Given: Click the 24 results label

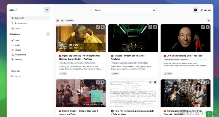Looking at the screenshot, I should [70, 20].
